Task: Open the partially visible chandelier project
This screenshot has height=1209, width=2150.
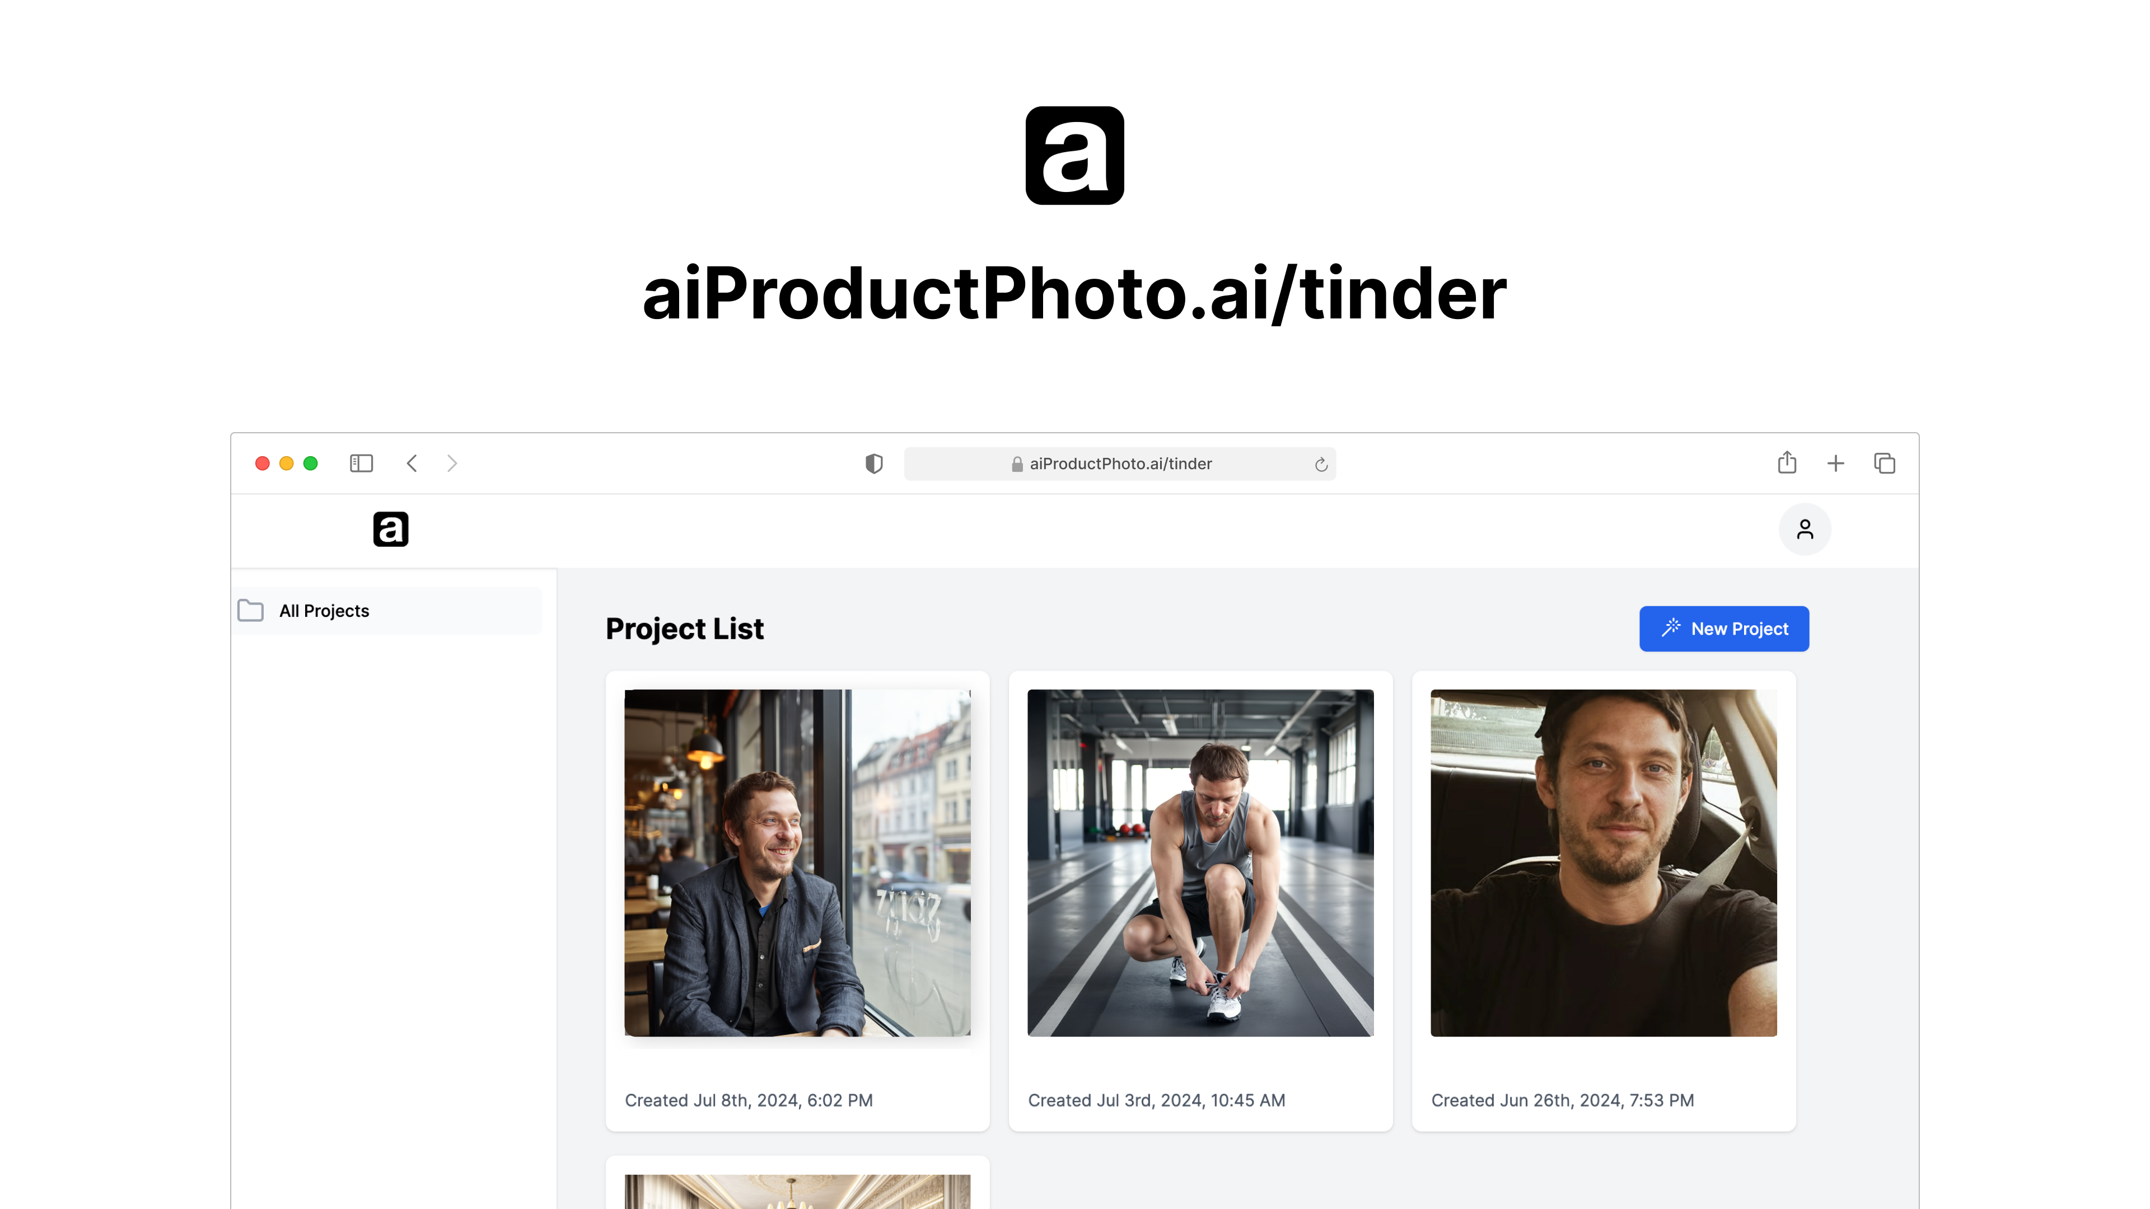Action: pos(797,1191)
